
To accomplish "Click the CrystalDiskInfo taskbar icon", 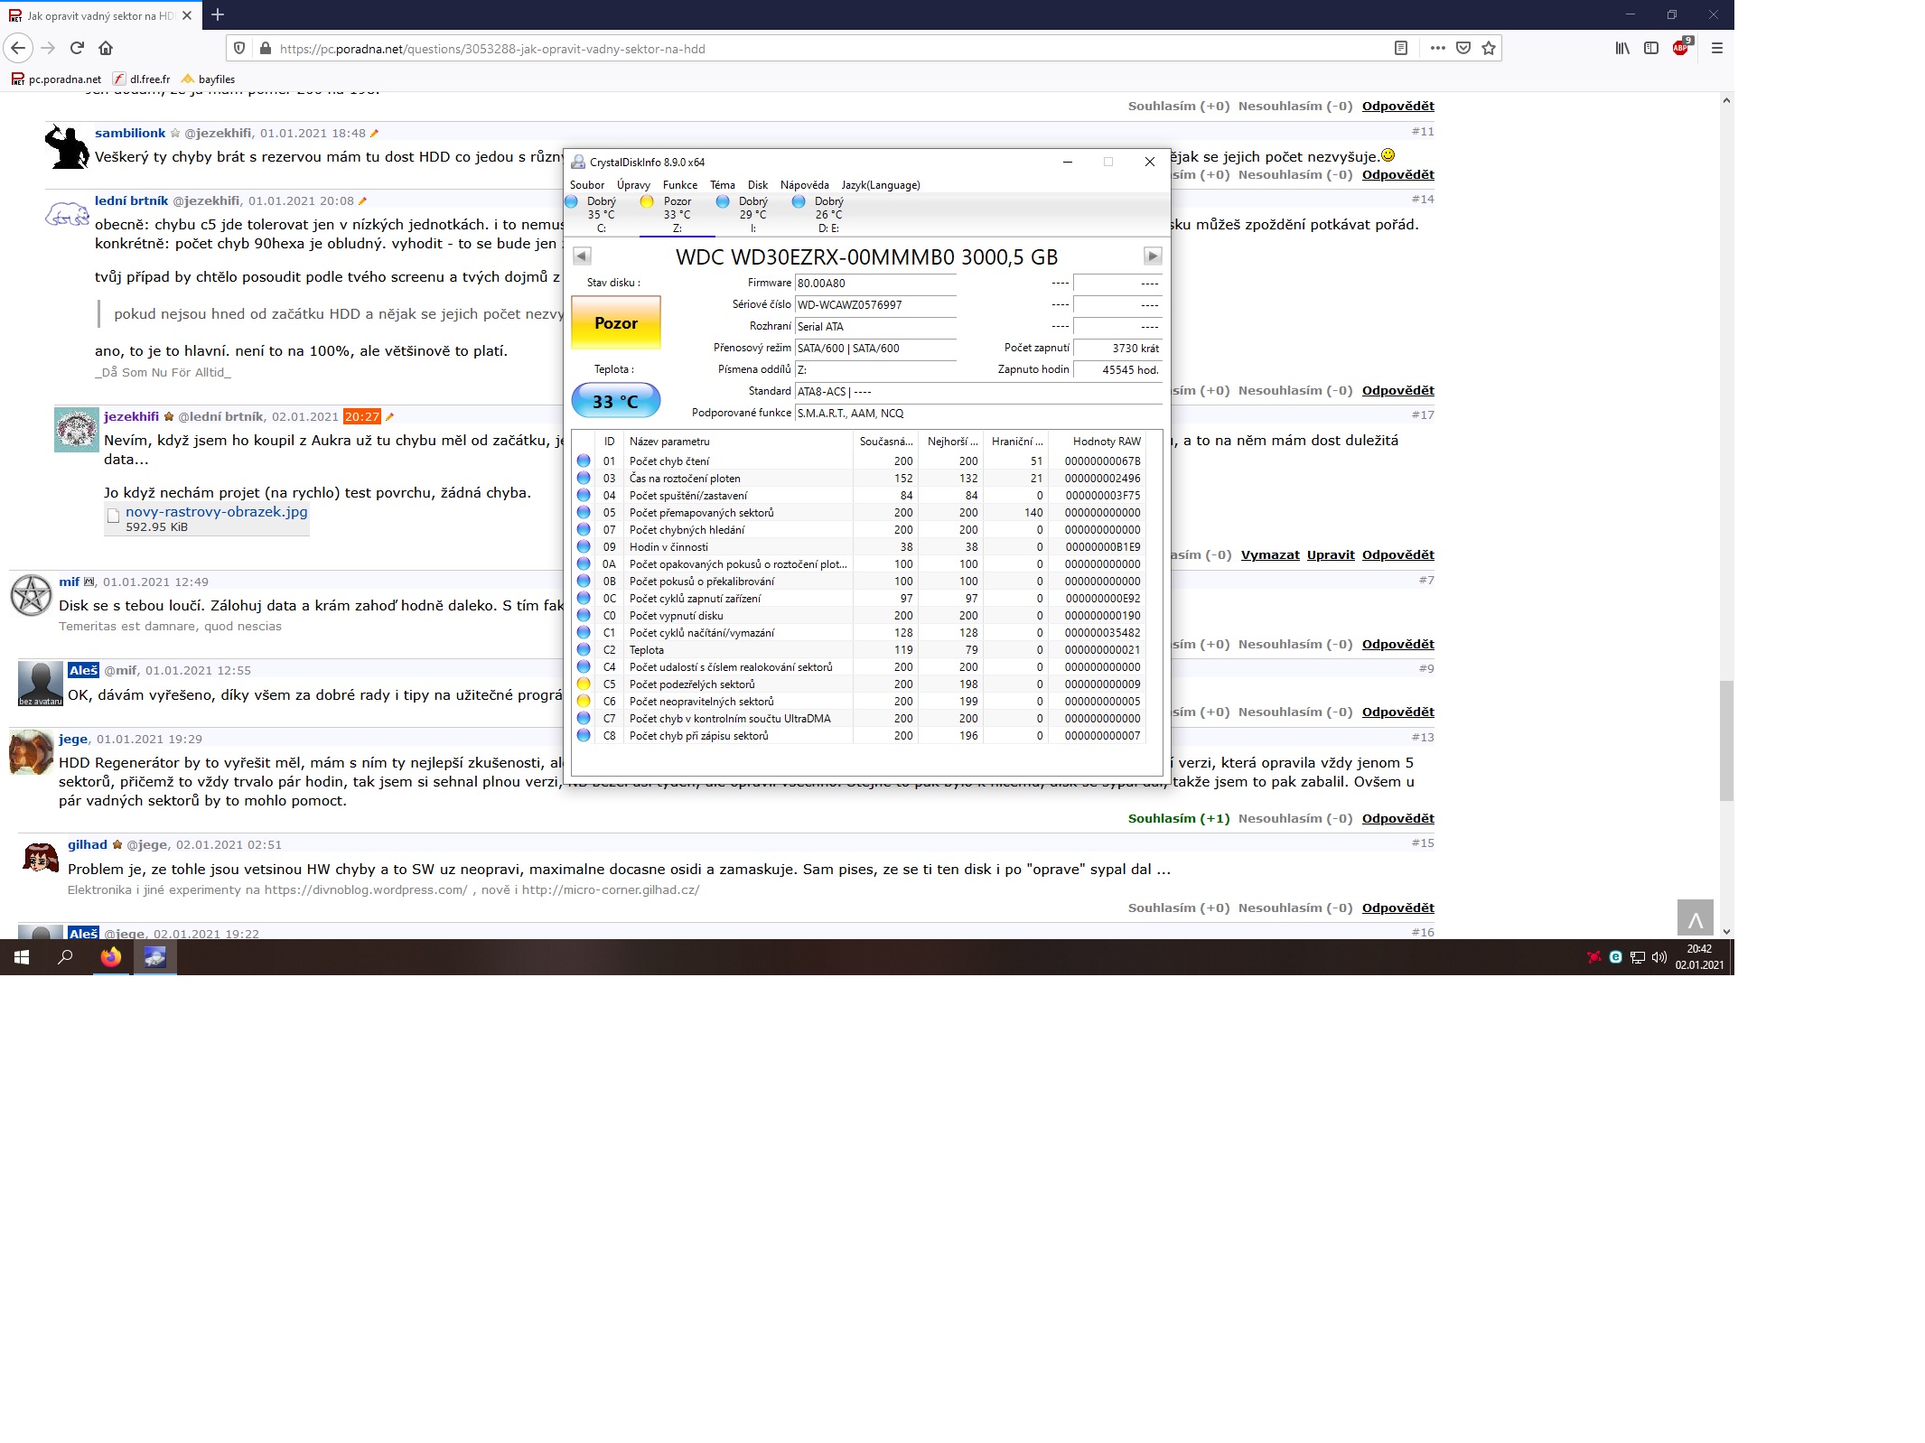I will click(154, 957).
